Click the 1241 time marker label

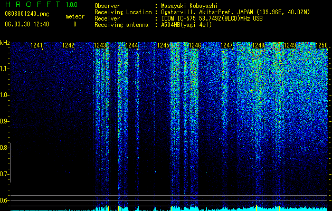click(x=36, y=45)
